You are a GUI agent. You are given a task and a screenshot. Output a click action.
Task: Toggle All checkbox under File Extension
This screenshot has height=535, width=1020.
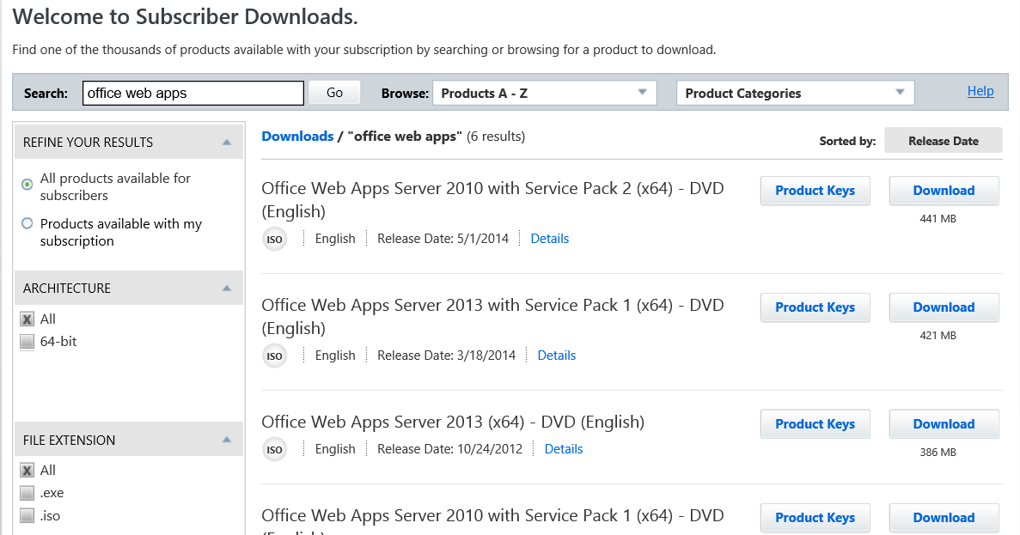coord(27,470)
